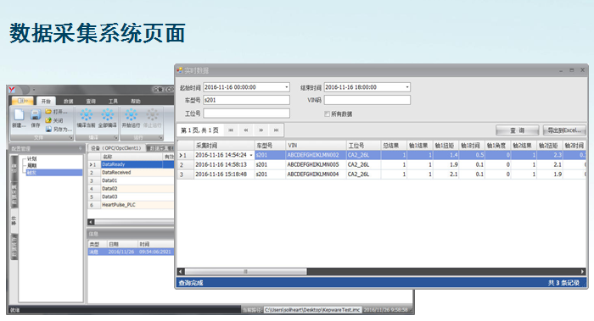Select the Data03 tag row

point(131,196)
